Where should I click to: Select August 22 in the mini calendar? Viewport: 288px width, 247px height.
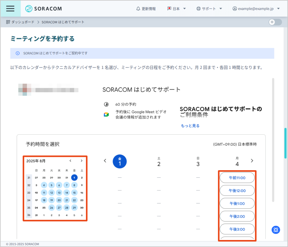[74, 200]
